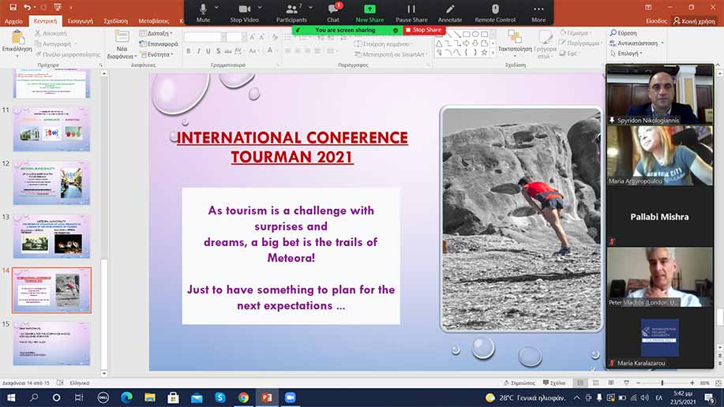Open Windows Start menu

click(10, 398)
